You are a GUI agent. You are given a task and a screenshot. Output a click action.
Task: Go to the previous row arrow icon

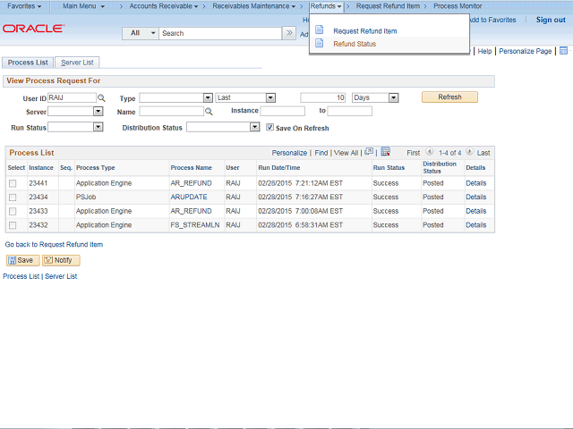[430, 153]
